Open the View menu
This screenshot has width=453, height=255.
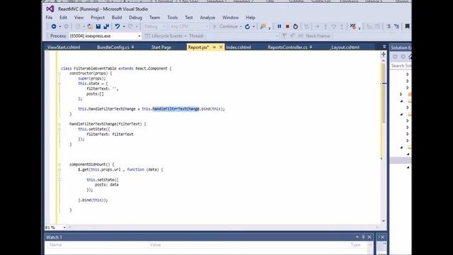click(x=79, y=18)
